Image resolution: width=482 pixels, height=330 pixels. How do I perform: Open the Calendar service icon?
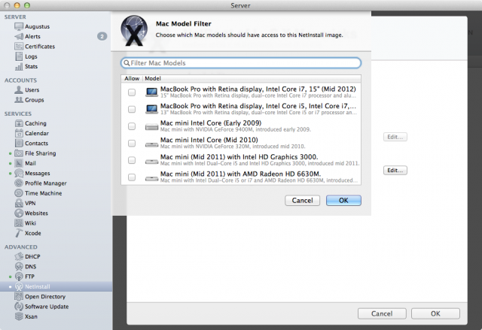tap(19, 133)
